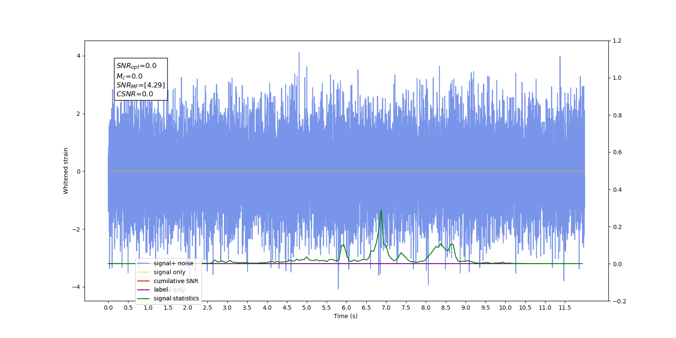
Task: Click the left axis tick label −4
Action: point(76,287)
